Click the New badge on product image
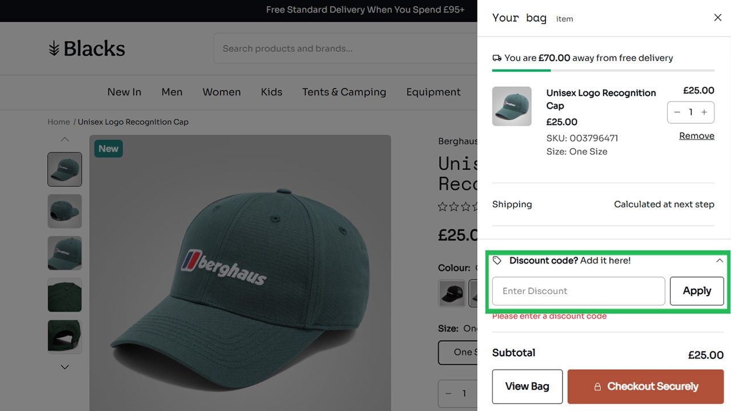The image size is (731, 411). (x=109, y=149)
